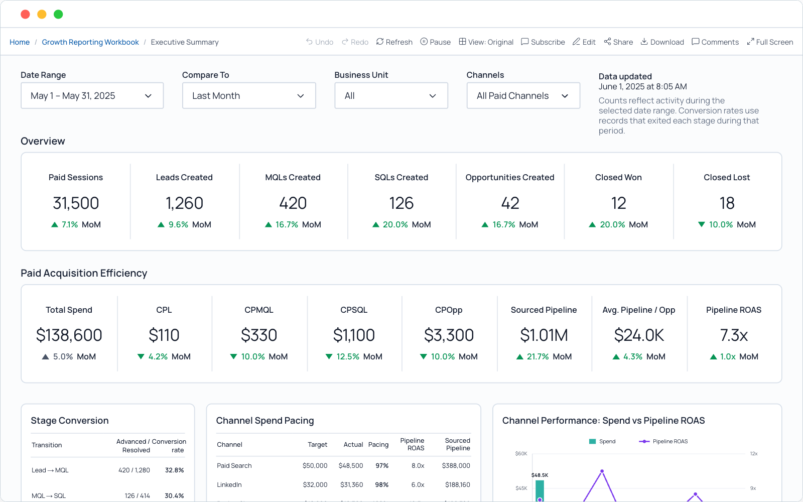Click the Pipeline ROAS value 7.3x
The image size is (803, 502).
pyautogui.click(x=734, y=335)
